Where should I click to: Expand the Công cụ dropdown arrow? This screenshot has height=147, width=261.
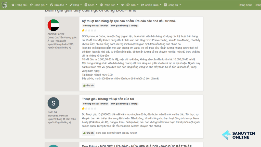pos(180,5)
